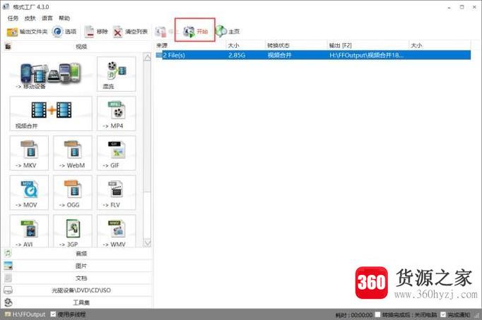Screen dimensions: 482x320
Task: Open the 语言 language menu
Action: coord(47,18)
